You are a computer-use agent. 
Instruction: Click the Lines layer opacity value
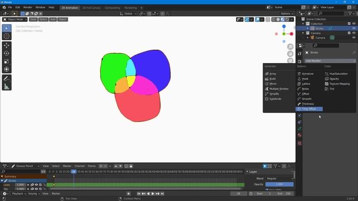(20, 185)
